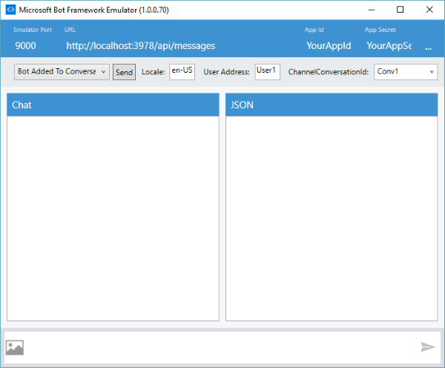Click the App Secret label
This screenshot has height=368, width=445.
(x=380, y=30)
